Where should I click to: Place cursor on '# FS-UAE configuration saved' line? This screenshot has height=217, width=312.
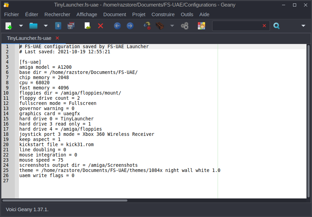coord(84,46)
